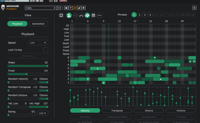Click the up-arrow note in row 1
This screenshot has width=200, height=123.
pyautogui.click(x=103, y=83)
